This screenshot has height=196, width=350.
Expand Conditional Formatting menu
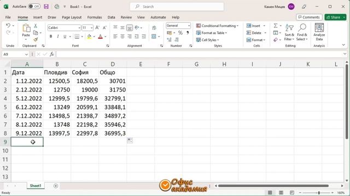coord(217,26)
